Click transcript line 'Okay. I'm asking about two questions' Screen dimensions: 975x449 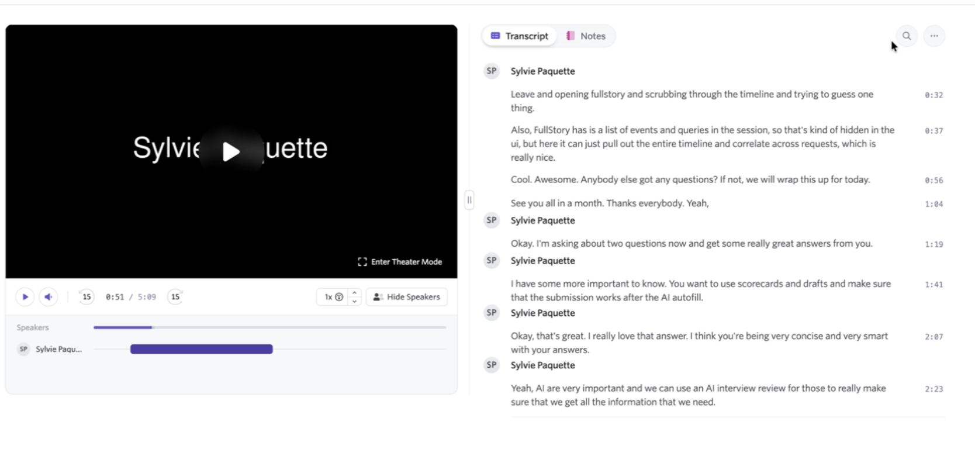692,244
